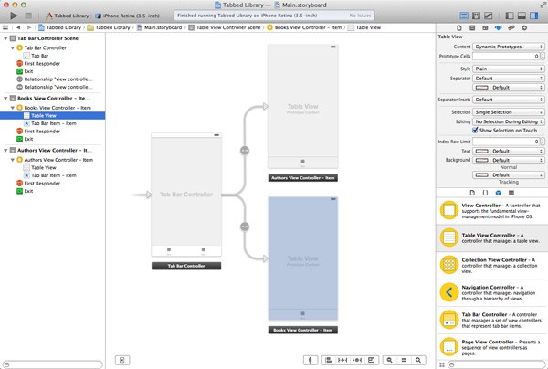Open the Editing selection dropdown

[509, 121]
